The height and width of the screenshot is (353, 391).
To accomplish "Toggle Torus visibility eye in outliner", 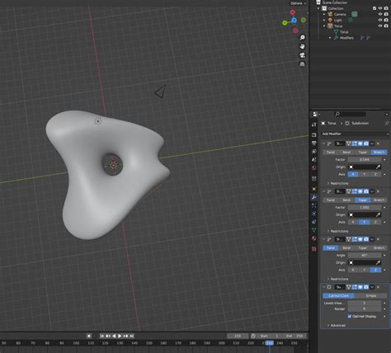I will tap(380, 26).
